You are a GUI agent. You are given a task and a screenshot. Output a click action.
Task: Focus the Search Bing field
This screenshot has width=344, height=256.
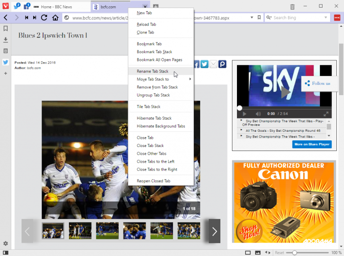click(x=297, y=18)
